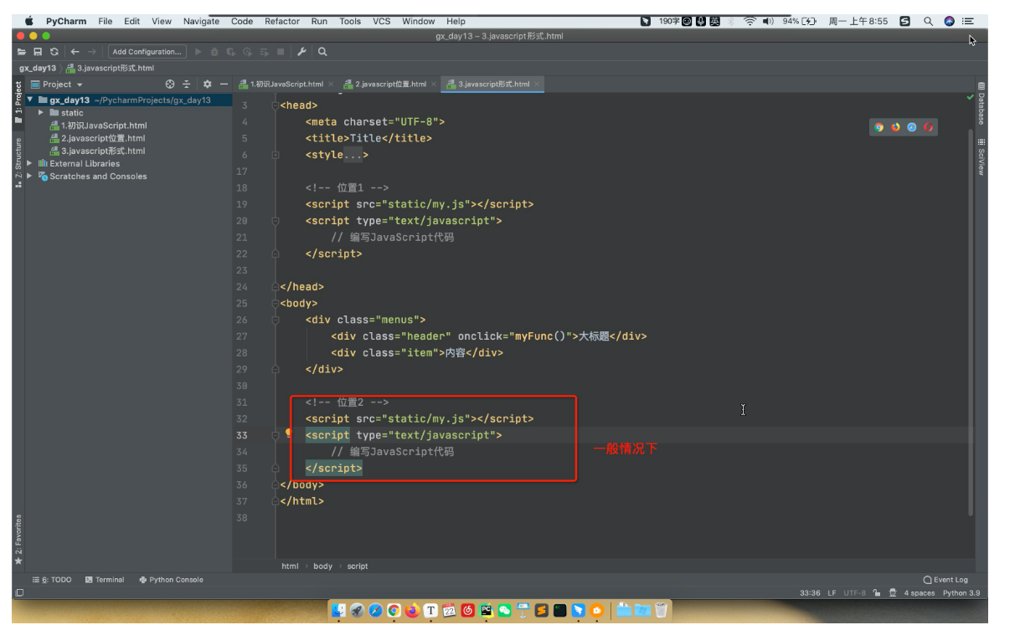Click the inspections profile icon in status bar
Image resolution: width=1020 pixels, height=625 pixels.
click(894, 593)
